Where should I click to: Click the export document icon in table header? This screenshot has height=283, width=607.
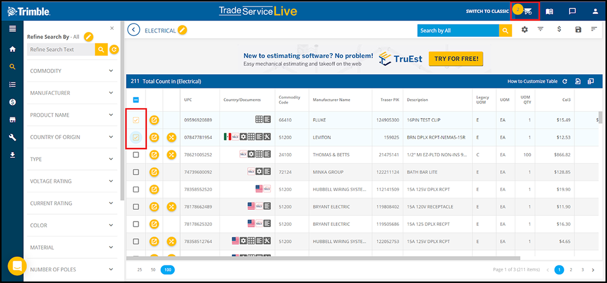click(578, 81)
